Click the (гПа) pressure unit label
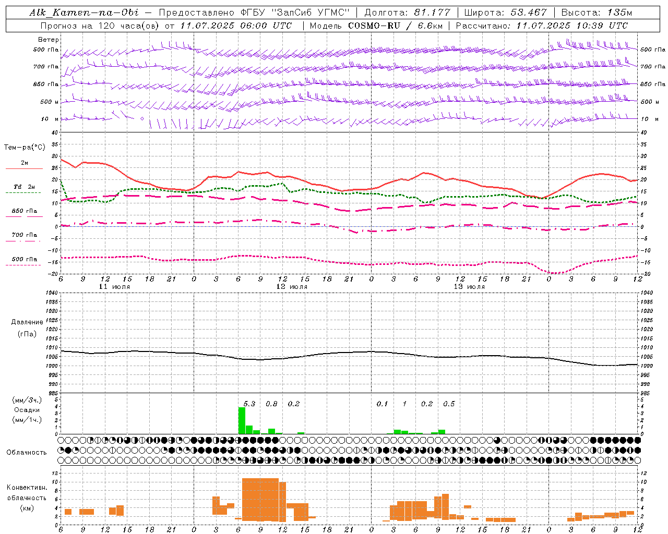 (27, 334)
